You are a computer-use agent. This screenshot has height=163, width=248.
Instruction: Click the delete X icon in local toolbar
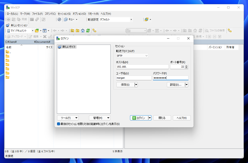point(45,37)
